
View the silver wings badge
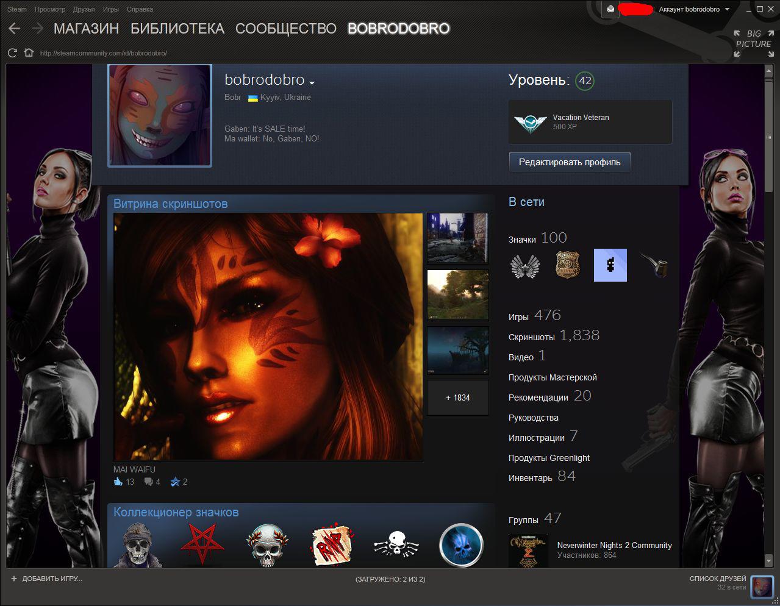[x=524, y=266]
